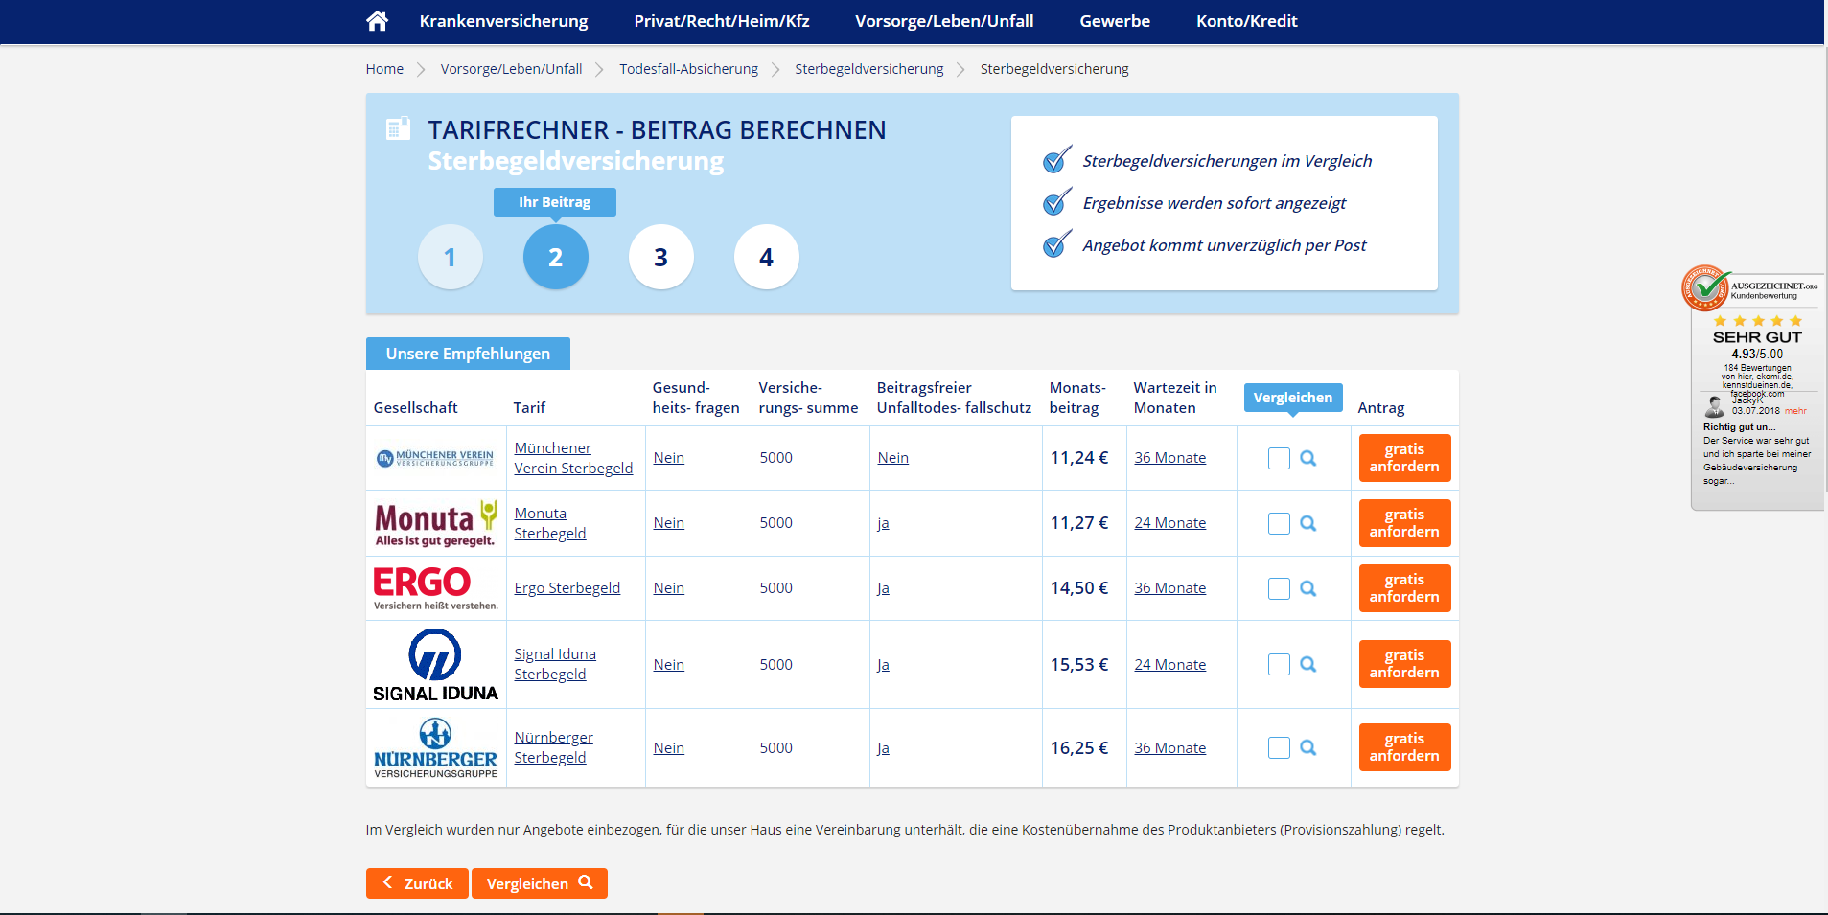
Task: Open the magnifier for Ergo row
Action: [x=1307, y=588]
